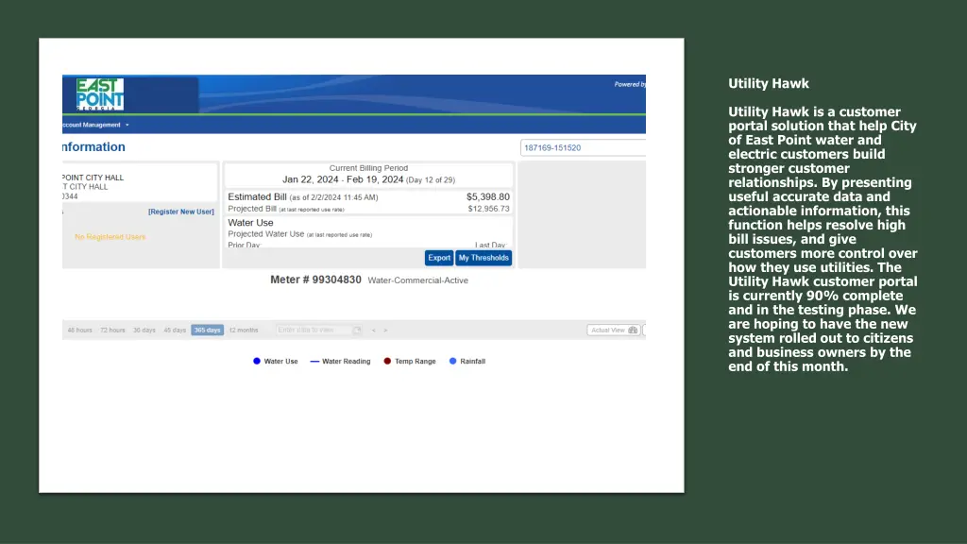This screenshot has width=967, height=544.
Task: Toggle the dark red Temp Range legend dot
Action: point(387,362)
